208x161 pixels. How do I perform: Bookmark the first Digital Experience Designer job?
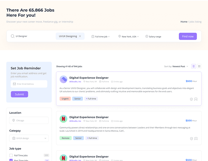coord(196,99)
